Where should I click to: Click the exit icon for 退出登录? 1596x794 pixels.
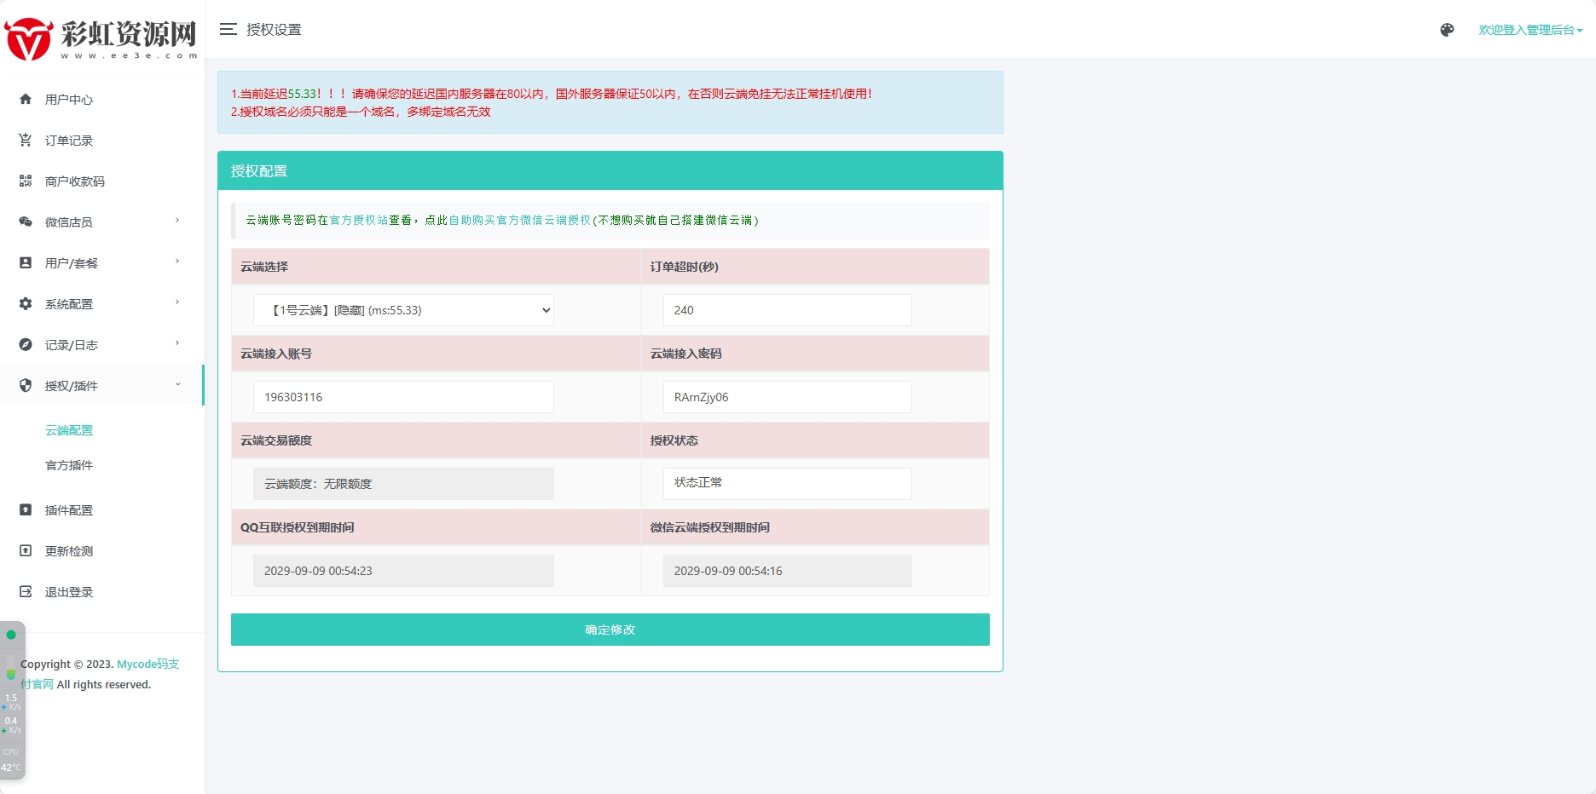click(26, 592)
